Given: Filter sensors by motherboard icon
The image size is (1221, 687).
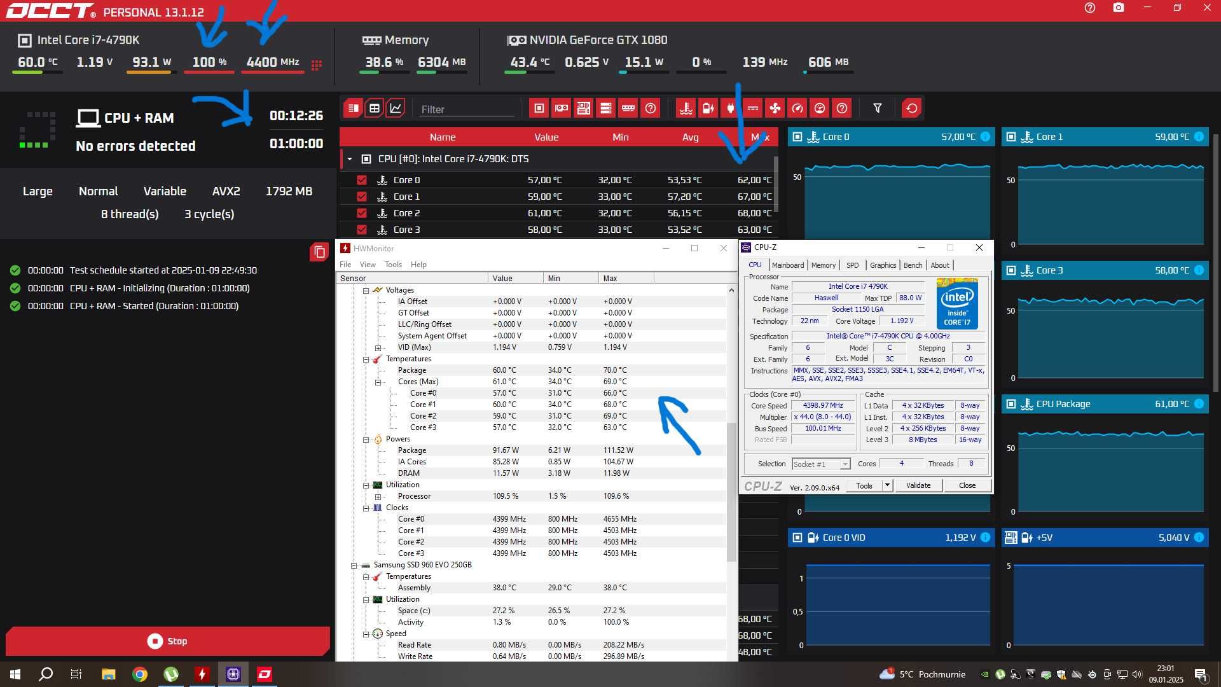Looking at the screenshot, I should 583,108.
